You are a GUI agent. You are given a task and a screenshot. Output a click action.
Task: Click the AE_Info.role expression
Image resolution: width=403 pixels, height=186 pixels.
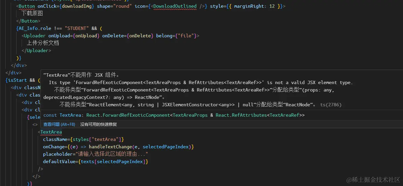coord(35,28)
